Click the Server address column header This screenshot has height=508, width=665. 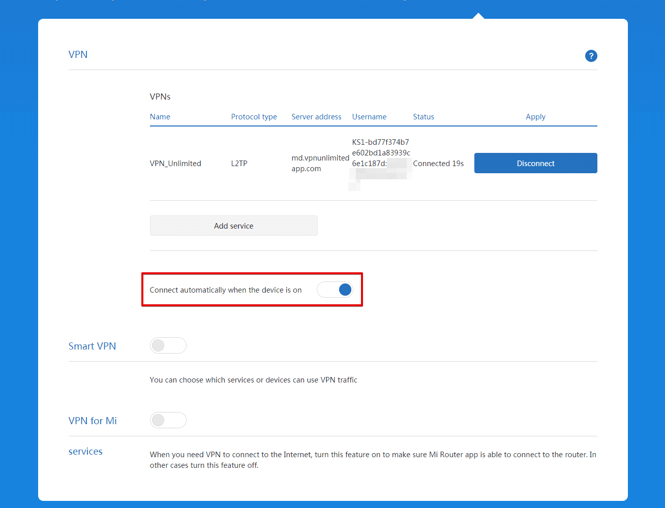pos(316,116)
